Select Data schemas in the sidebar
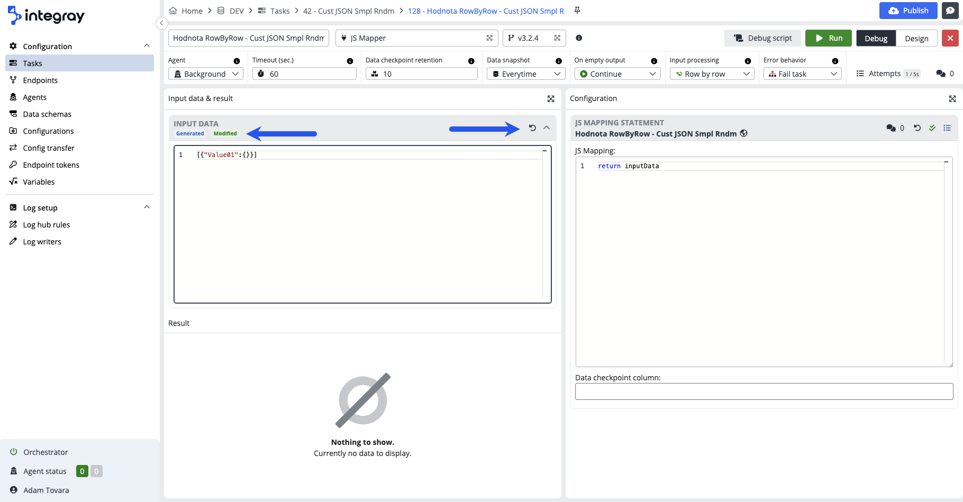The width and height of the screenshot is (963, 502). tap(47, 114)
